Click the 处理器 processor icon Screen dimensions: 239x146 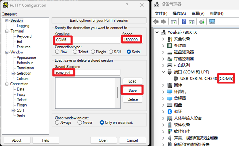(x=170, y=45)
